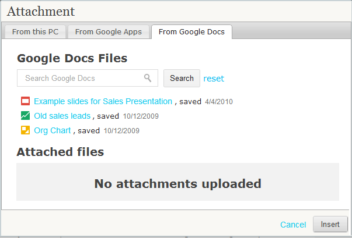Click the No attachments uploaded area
The width and height of the screenshot is (352, 238).
[x=177, y=182]
